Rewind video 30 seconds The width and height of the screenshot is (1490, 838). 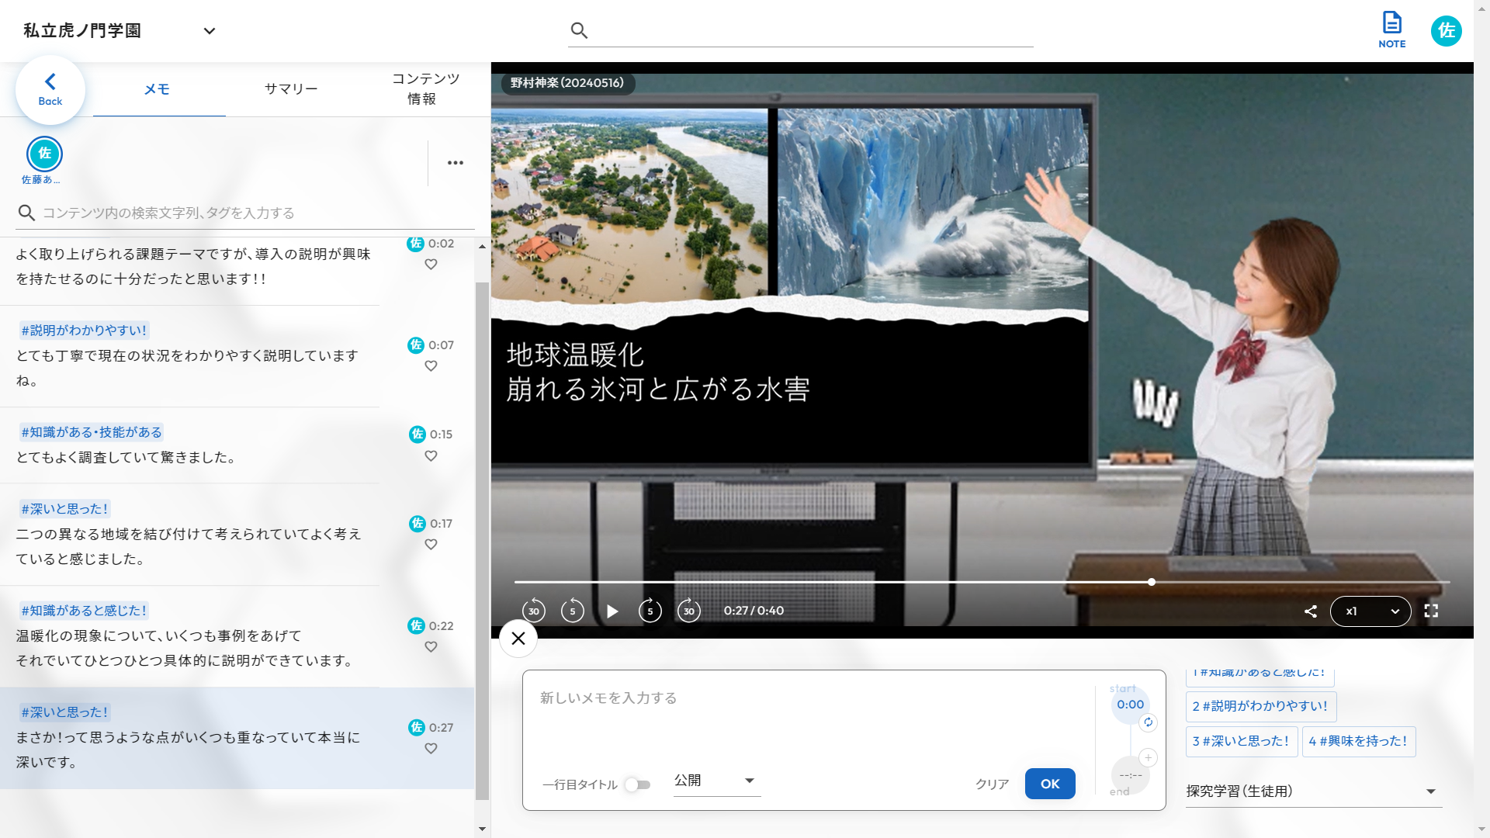point(534,611)
